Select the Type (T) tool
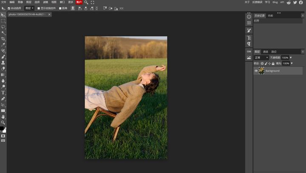This screenshot has height=173, width=306. (3, 92)
